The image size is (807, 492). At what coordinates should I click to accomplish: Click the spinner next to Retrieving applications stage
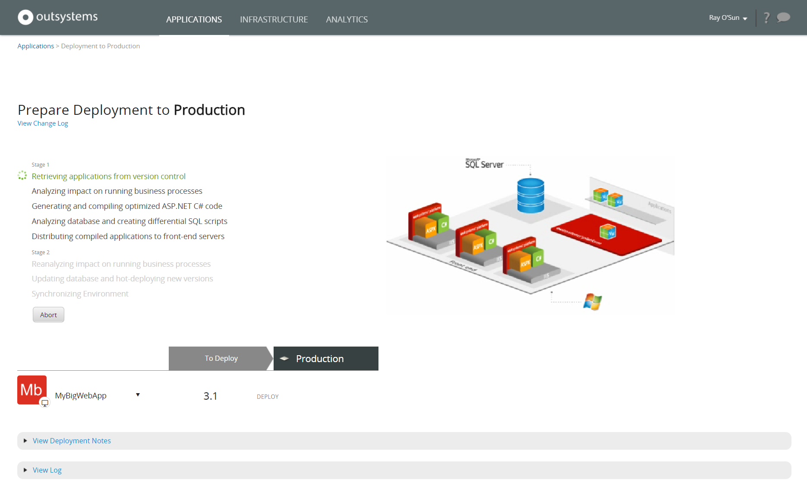point(22,176)
